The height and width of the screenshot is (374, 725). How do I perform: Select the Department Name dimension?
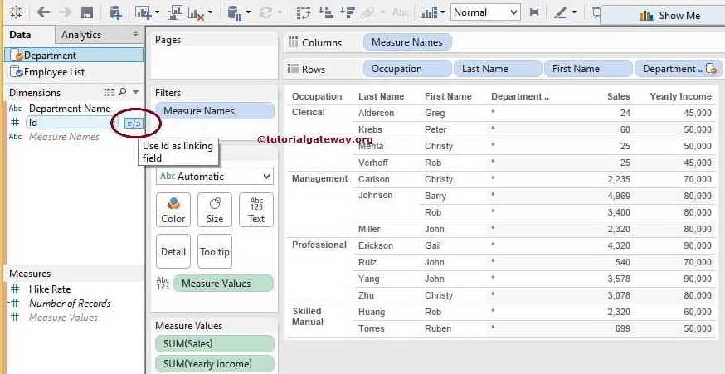point(70,109)
